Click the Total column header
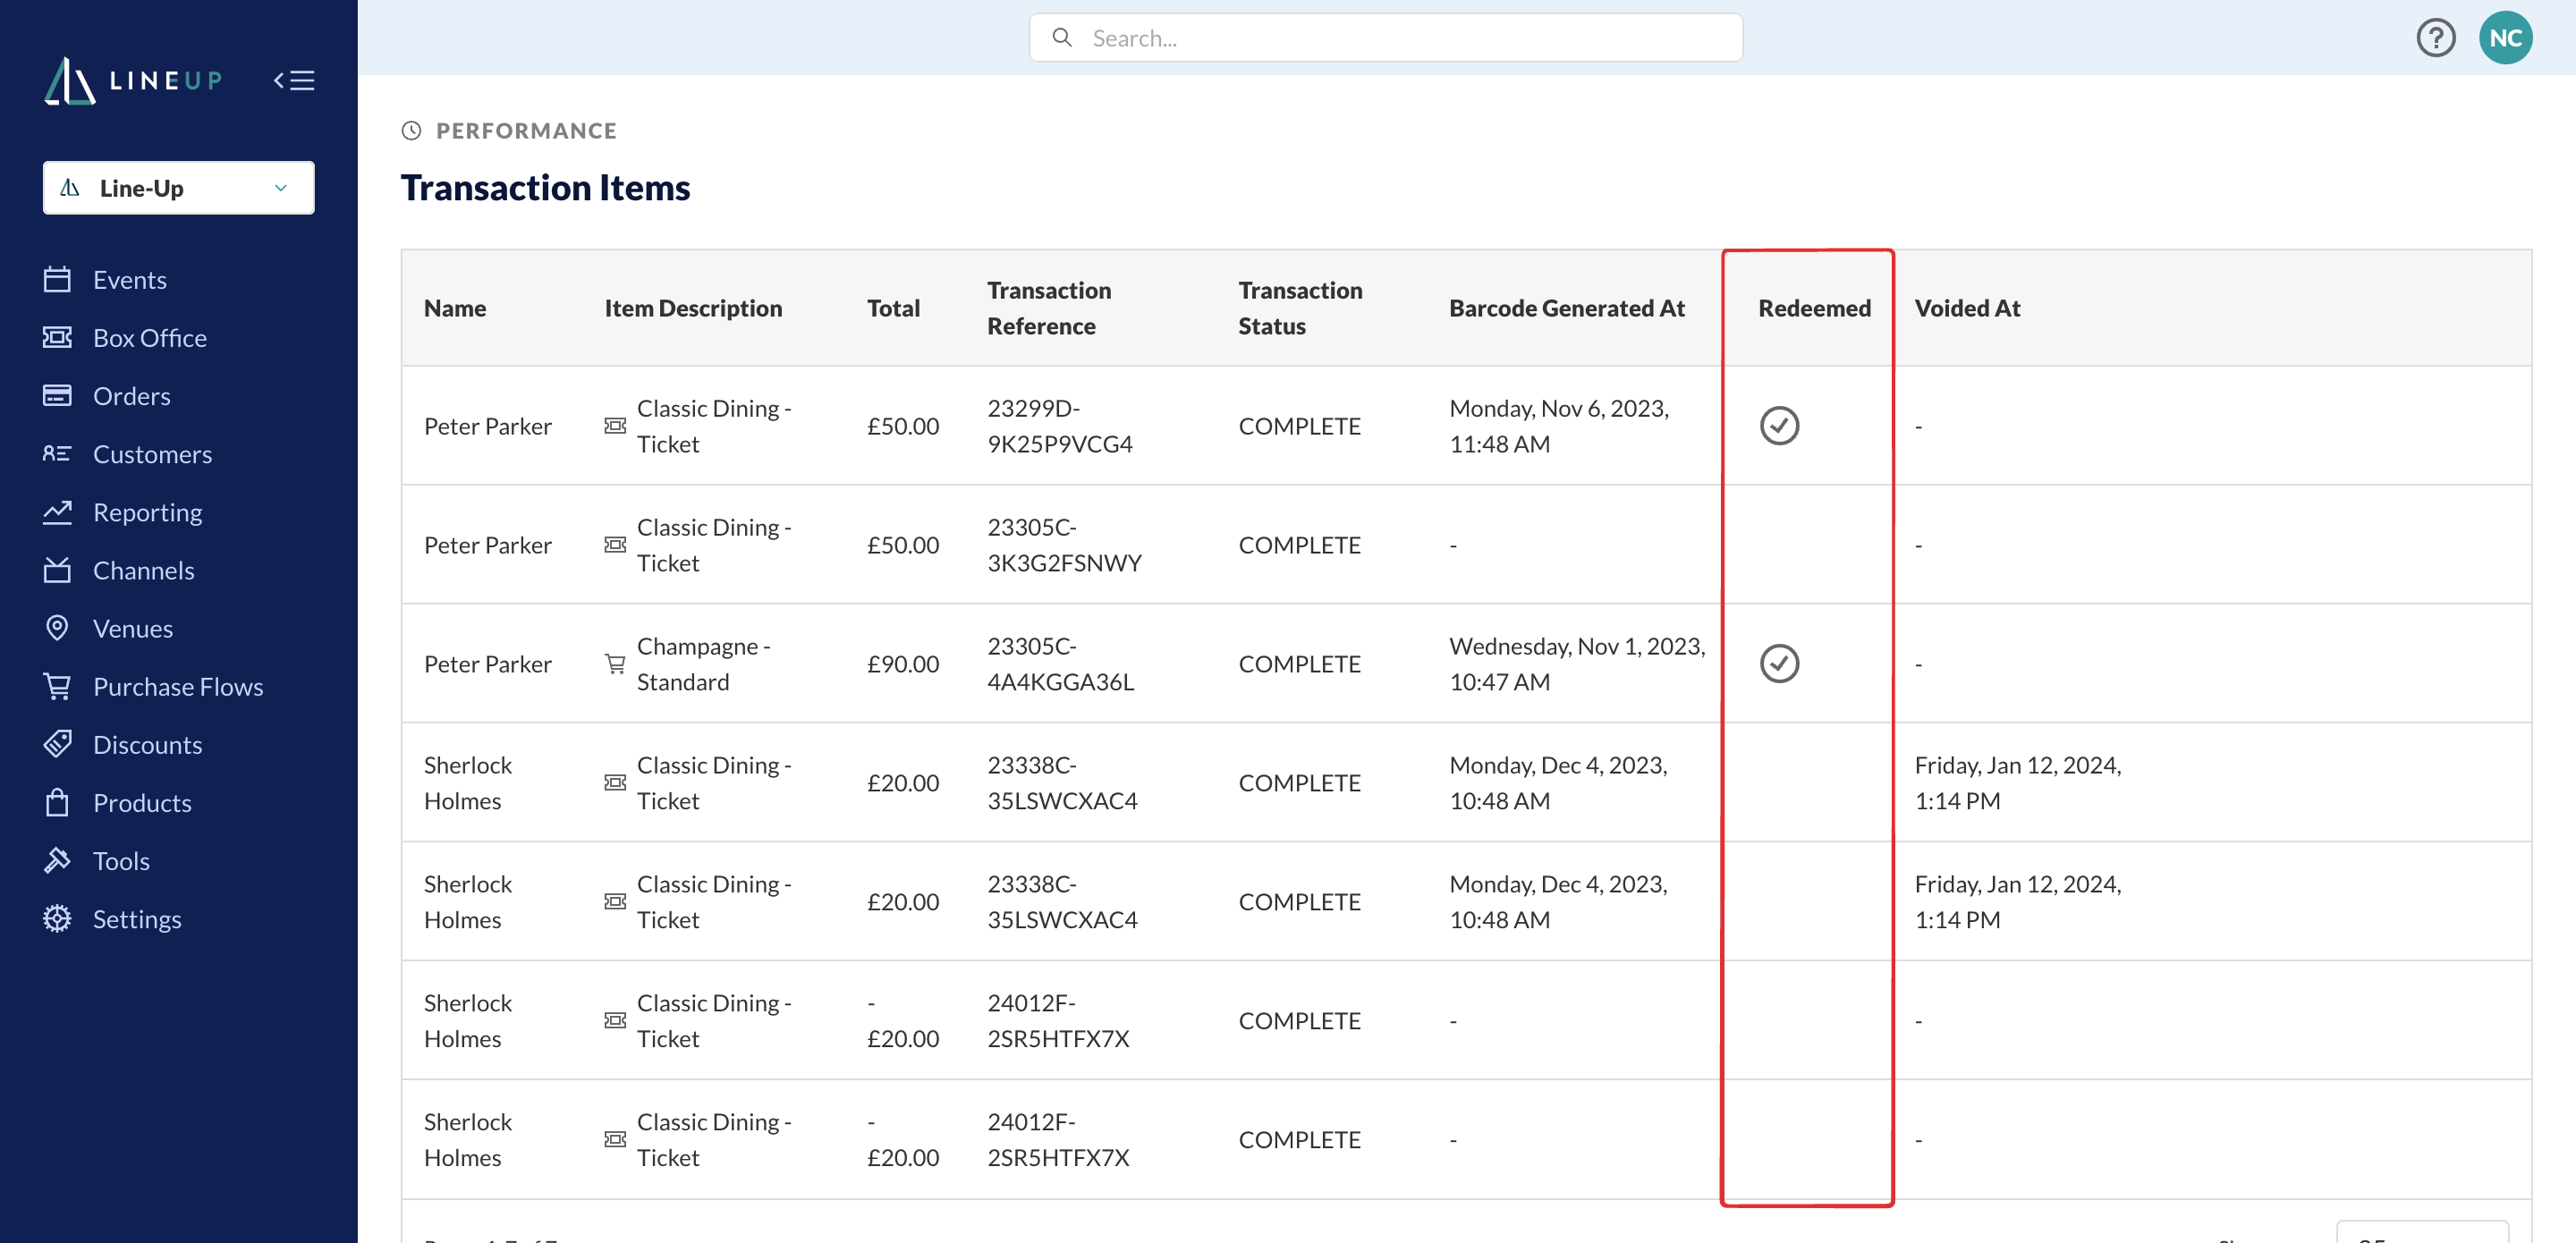The width and height of the screenshot is (2576, 1243). tap(893, 307)
